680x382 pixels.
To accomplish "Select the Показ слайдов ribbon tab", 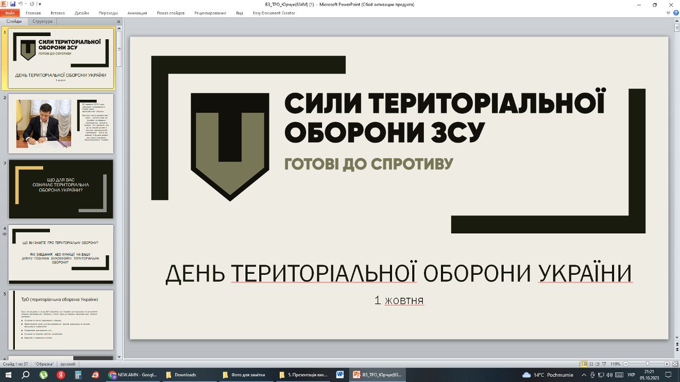I will (171, 13).
